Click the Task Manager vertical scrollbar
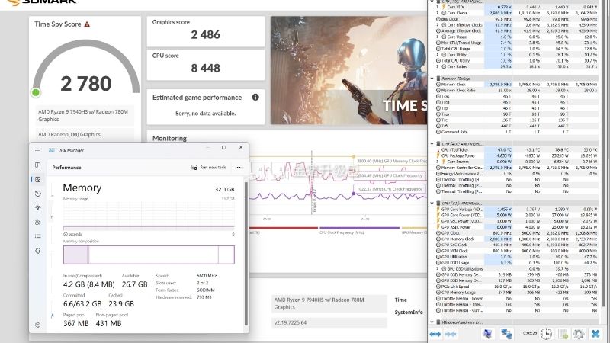Screen dimensions: 610x343 [246, 253]
